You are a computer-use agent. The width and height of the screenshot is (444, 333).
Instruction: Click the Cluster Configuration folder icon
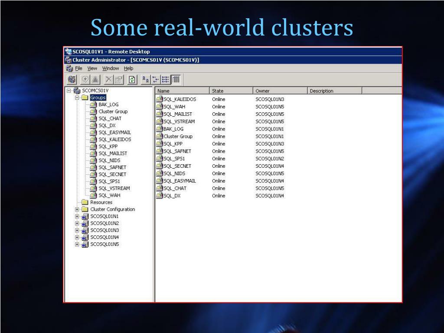[x=85, y=209]
